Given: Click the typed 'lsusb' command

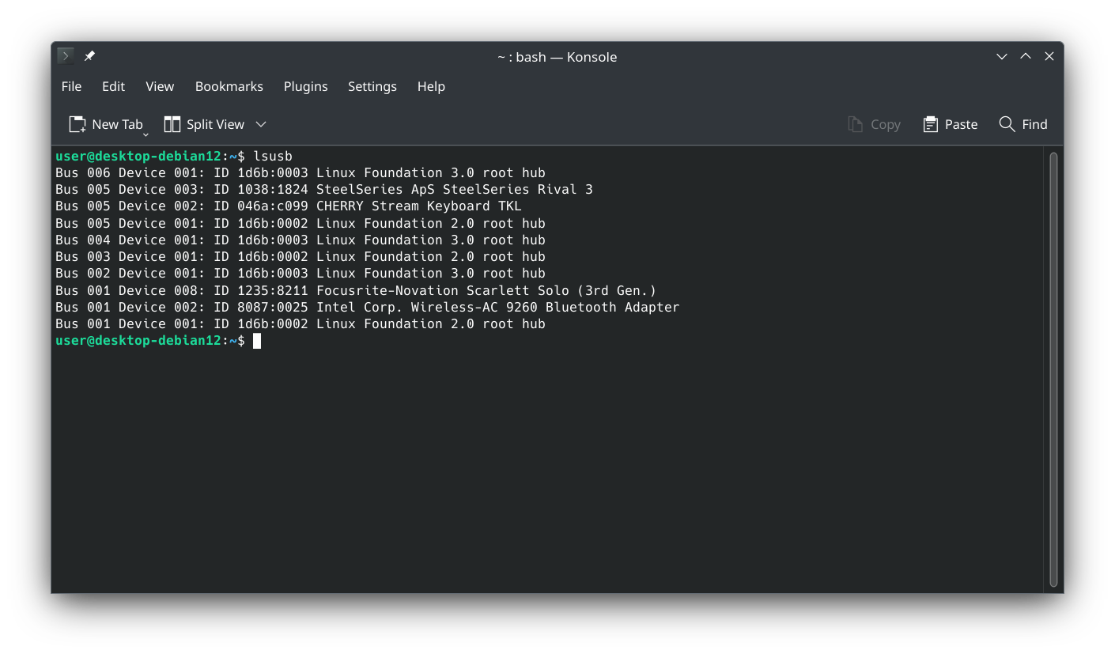Looking at the screenshot, I should point(273,156).
